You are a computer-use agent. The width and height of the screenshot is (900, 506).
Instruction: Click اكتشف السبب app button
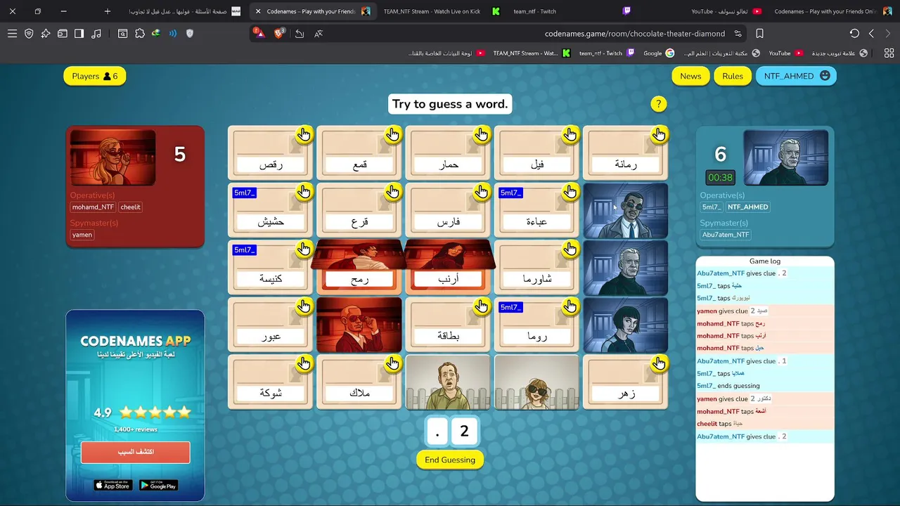tap(135, 452)
